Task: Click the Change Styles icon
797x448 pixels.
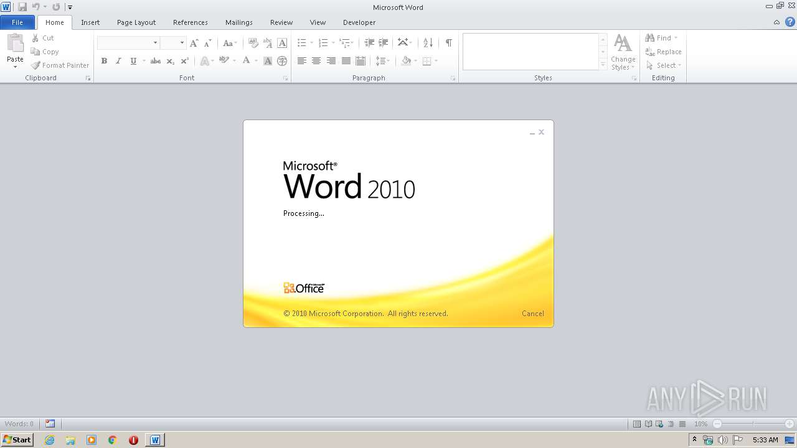Action: tap(623, 52)
